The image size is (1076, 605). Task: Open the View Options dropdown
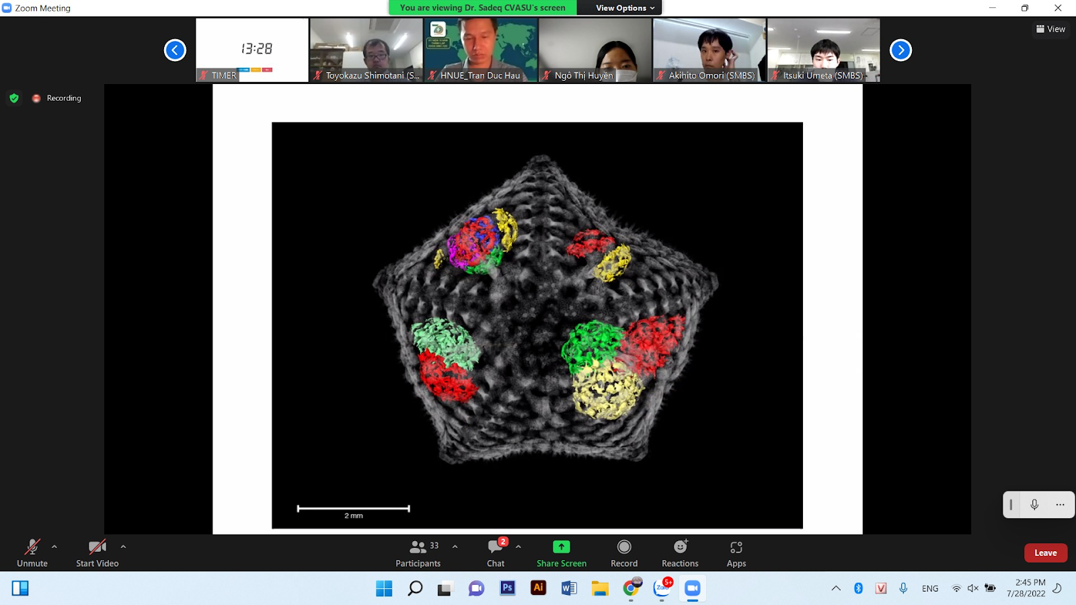(x=625, y=8)
